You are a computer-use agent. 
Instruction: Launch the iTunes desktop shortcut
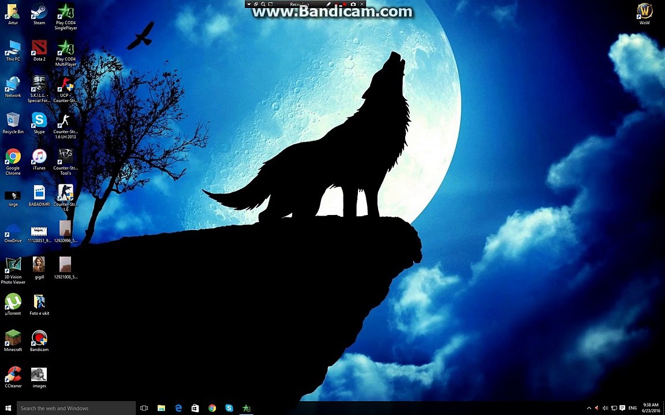coord(39,160)
